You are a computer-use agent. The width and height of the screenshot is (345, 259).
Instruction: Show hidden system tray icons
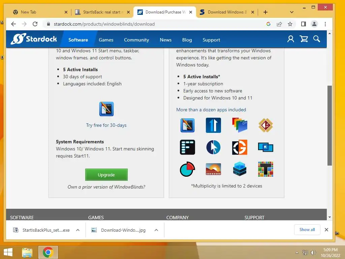click(297, 253)
